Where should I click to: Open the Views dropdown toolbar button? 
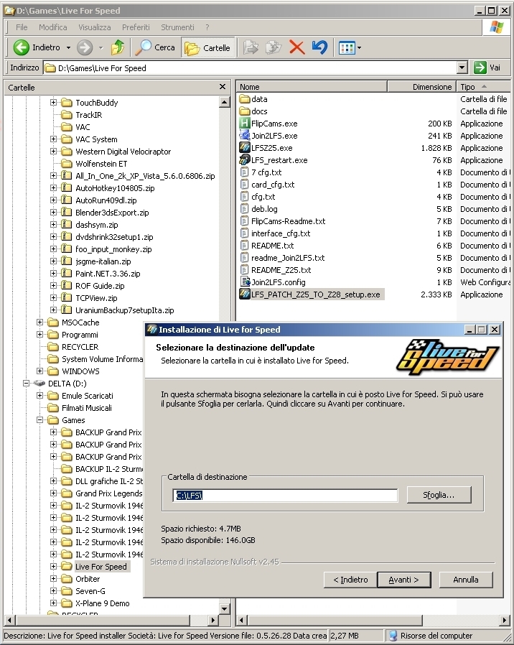pyautogui.click(x=350, y=47)
